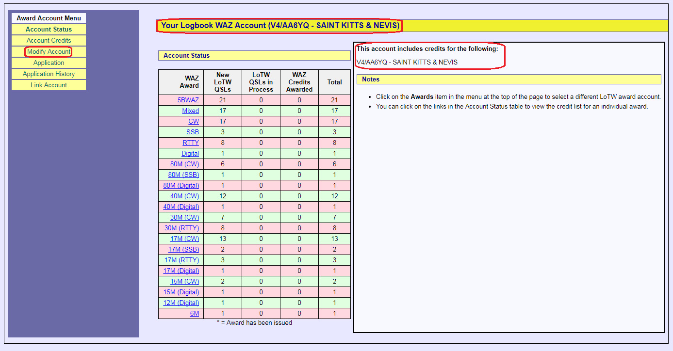
Task: Click the CW award link
Action: pos(194,122)
